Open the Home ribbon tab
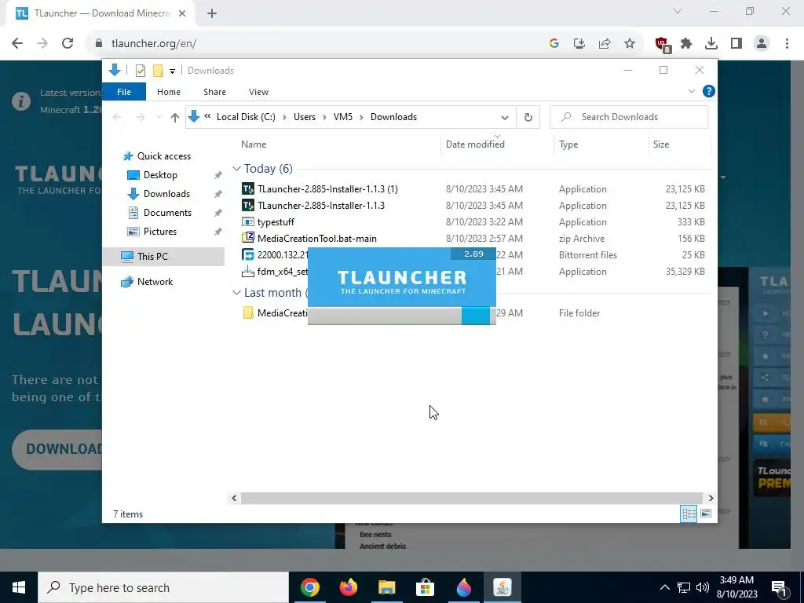The width and height of the screenshot is (804, 603). [169, 92]
